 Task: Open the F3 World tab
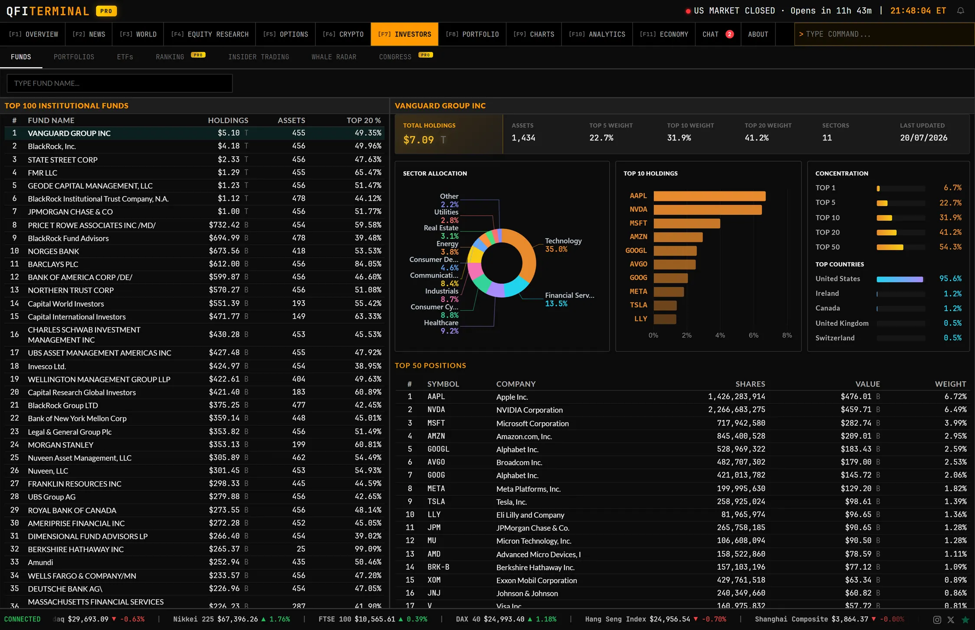[138, 34]
